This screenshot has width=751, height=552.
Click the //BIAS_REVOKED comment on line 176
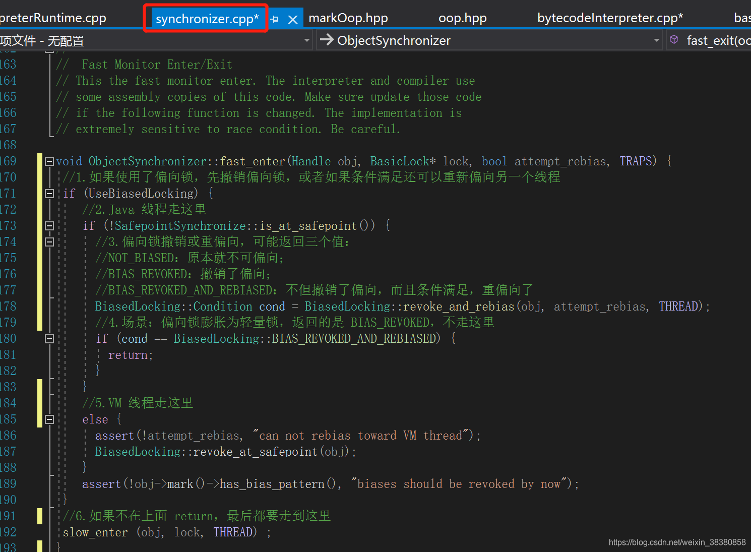(183, 274)
